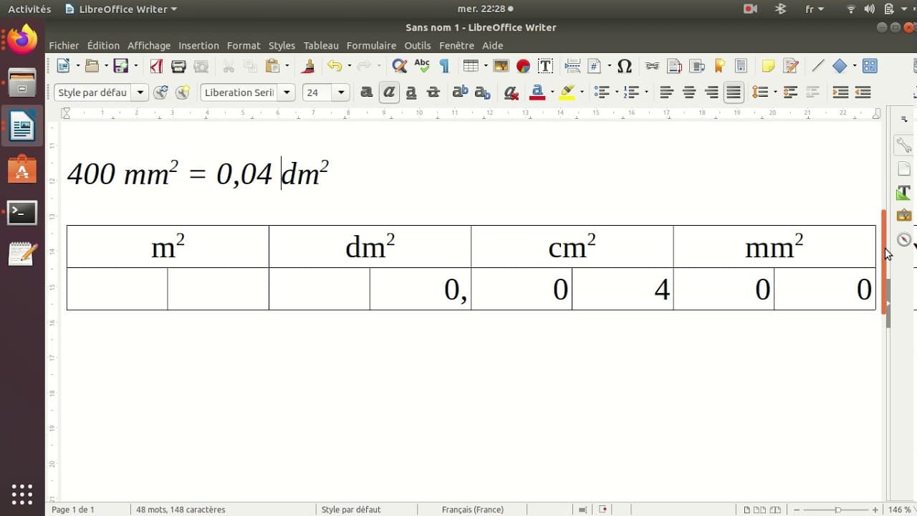917x516 pixels.
Task: Click Français (France) language in status bar
Action: (473, 510)
